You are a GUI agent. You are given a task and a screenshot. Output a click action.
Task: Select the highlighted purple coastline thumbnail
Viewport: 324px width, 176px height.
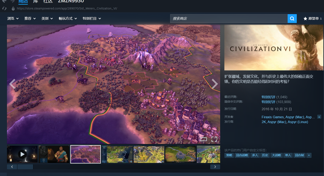pos(85,154)
